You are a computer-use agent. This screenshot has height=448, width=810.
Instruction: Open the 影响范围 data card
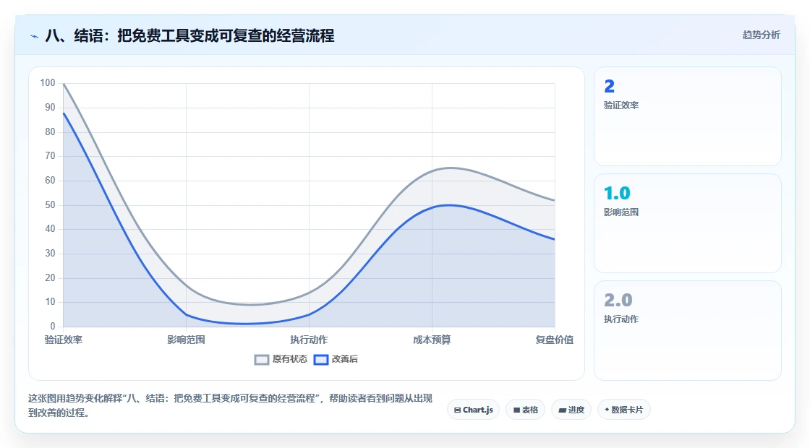(688, 223)
